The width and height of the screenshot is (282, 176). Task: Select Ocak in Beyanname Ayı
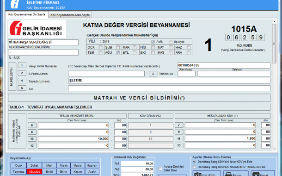pyautogui.click(x=18, y=165)
